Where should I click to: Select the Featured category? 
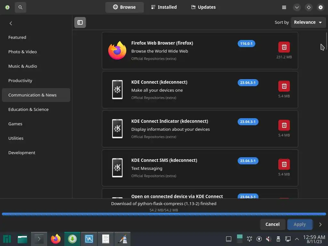(x=36, y=37)
